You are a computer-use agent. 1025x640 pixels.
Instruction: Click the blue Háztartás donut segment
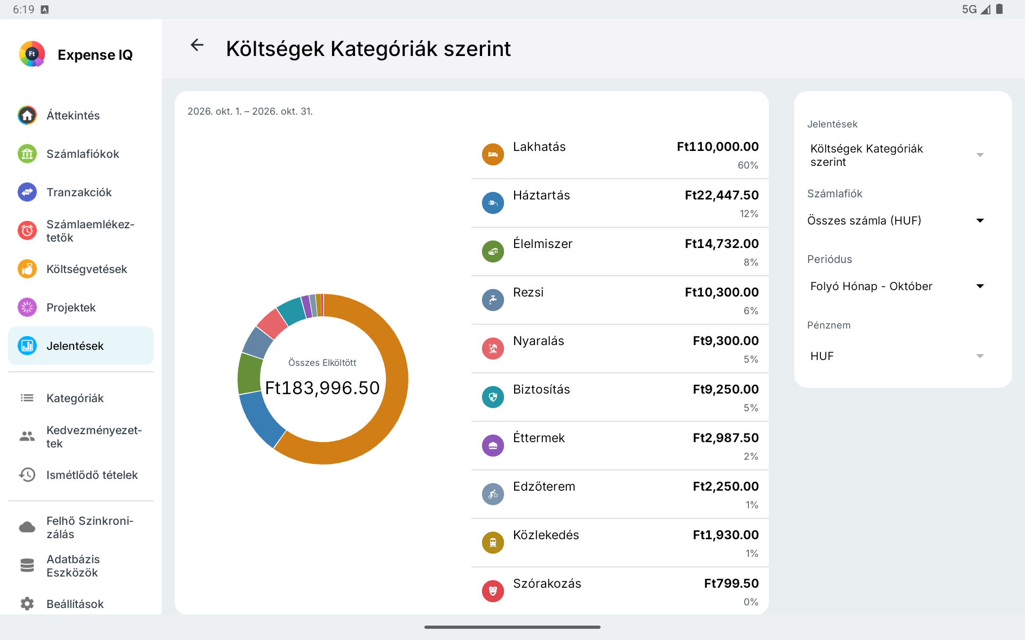[x=261, y=419]
